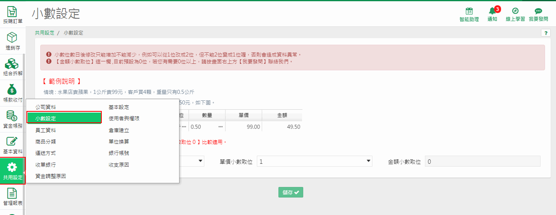556x215 pixels.
Task: Open the 基本資料 sidebar module
Action: (x=12, y=145)
